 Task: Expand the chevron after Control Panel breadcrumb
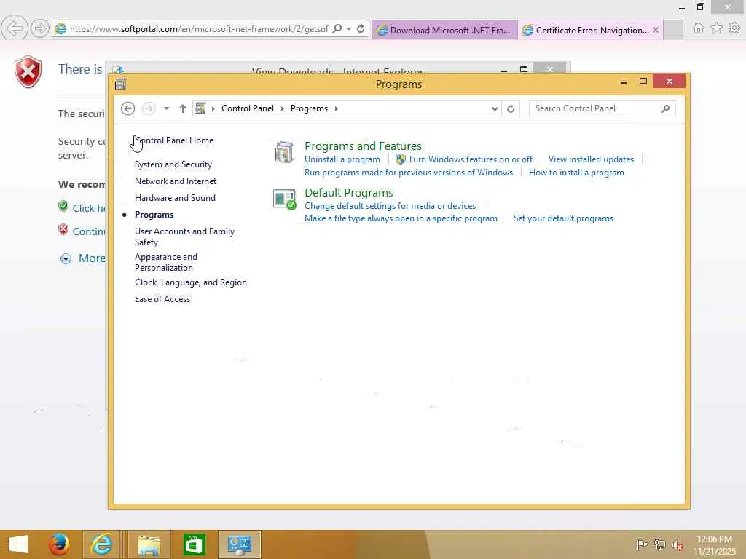point(282,108)
